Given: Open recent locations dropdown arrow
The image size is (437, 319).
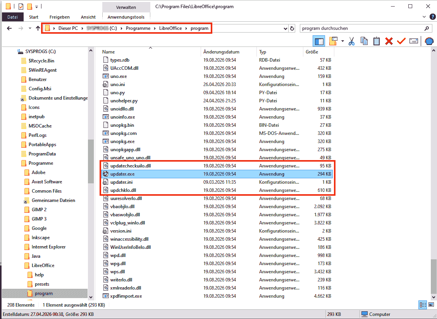Looking at the screenshot, I should click(30, 28).
